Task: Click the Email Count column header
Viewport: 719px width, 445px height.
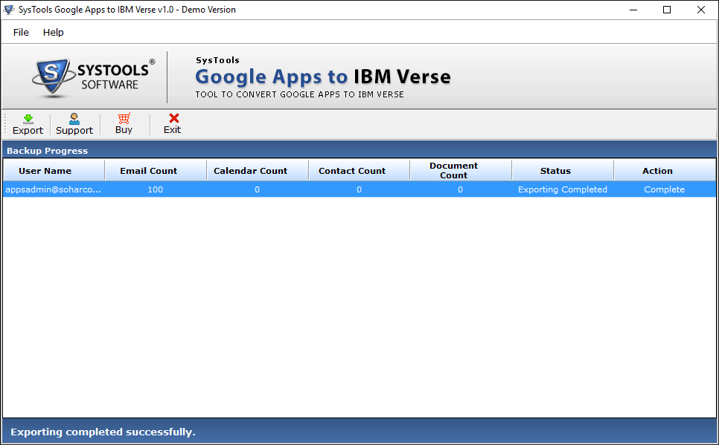Action: pos(156,171)
